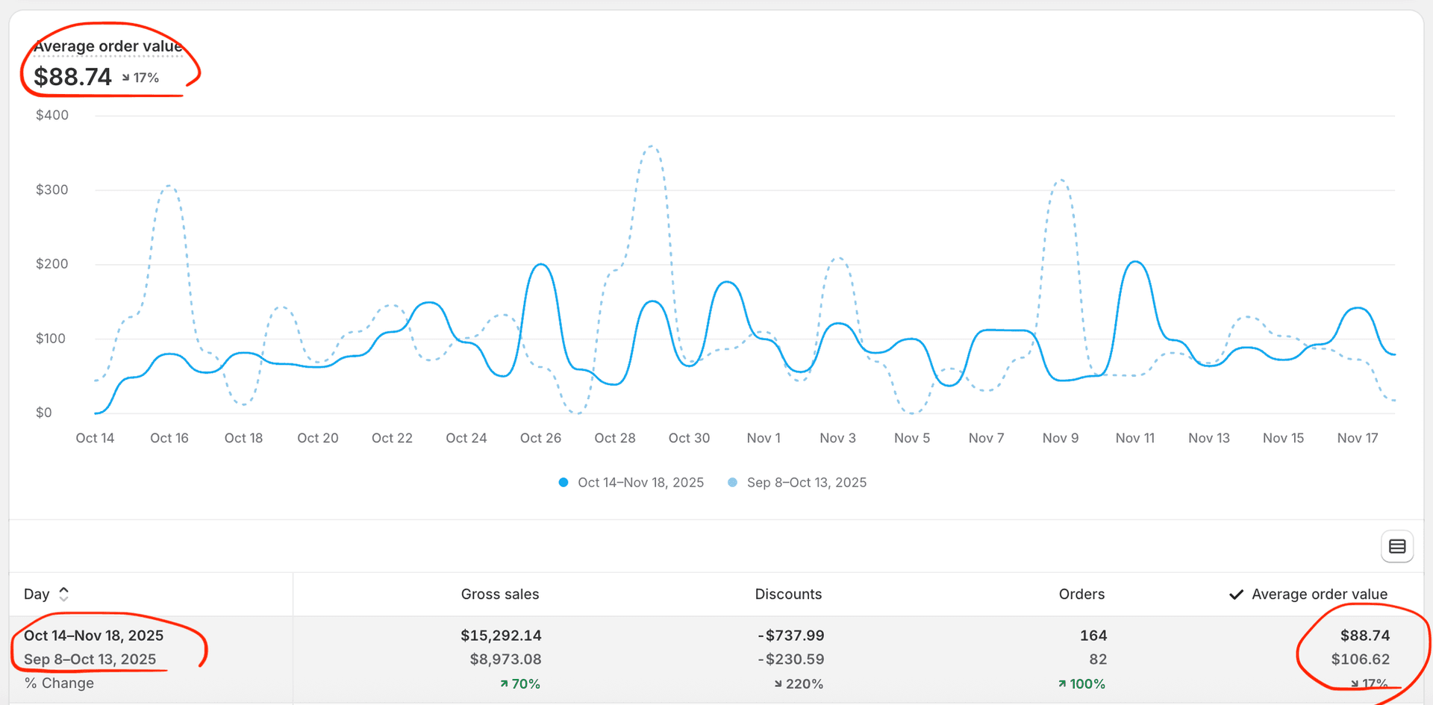Open the data table view icon
The image size is (1433, 705).
(1397, 546)
